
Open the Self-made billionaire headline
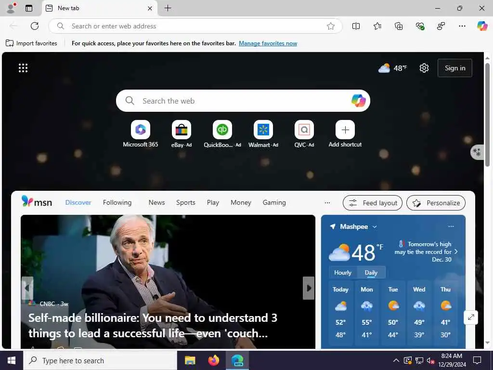coord(153,325)
